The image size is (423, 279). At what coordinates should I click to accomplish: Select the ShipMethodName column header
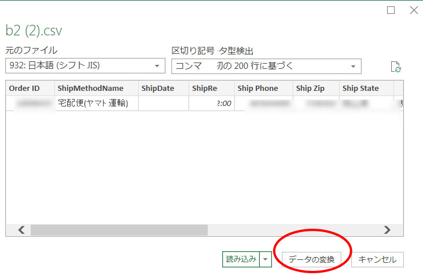pos(97,89)
